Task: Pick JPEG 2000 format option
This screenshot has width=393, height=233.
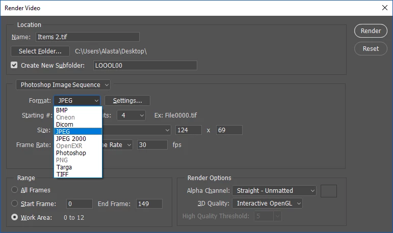Action: (78, 139)
